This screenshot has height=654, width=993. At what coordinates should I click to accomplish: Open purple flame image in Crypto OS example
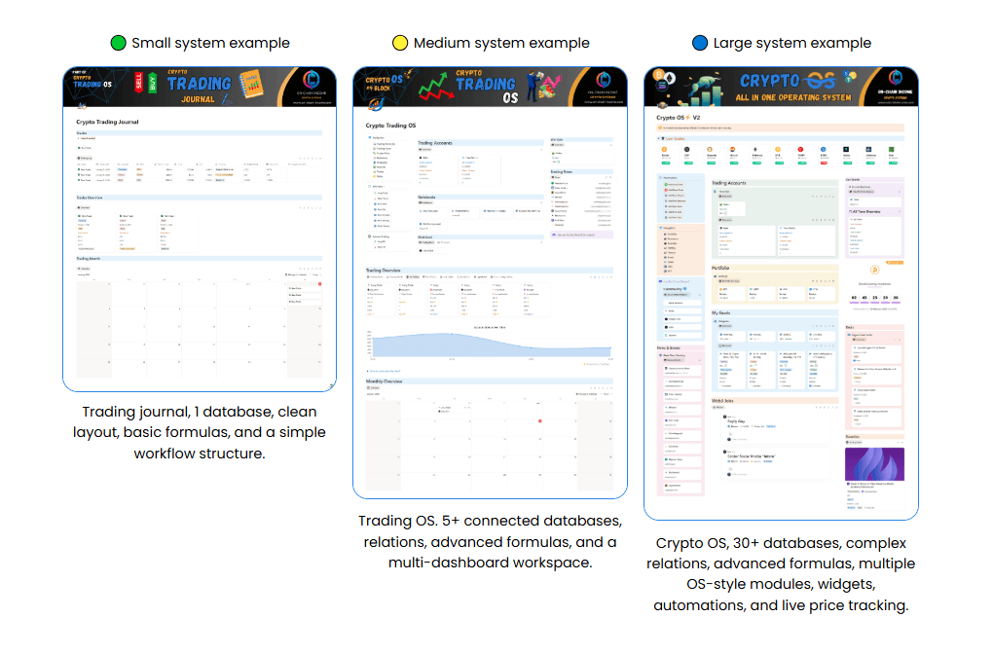(x=874, y=464)
